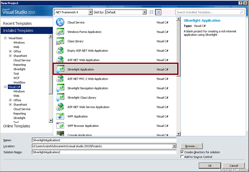Image resolution: width=249 pixels, height=172 pixels.
Task: Select WCF under Visual Basic
Action: [x=16, y=78]
